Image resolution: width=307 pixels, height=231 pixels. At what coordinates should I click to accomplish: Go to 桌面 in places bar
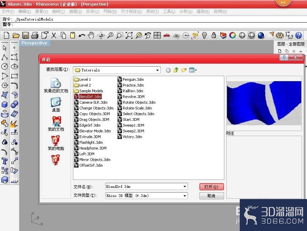click(x=56, y=105)
